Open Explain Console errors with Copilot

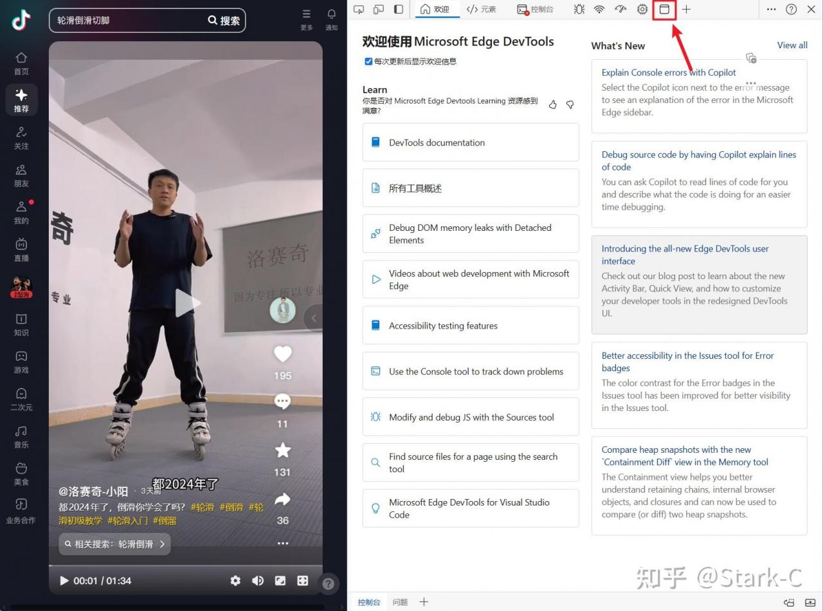pyautogui.click(x=669, y=73)
